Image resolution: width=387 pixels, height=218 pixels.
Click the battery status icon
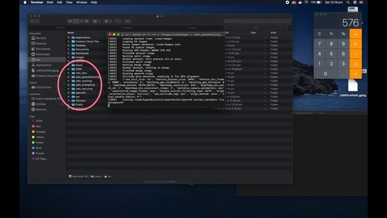pyautogui.click(x=319, y=2)
